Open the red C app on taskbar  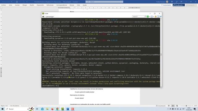(73, 109)
